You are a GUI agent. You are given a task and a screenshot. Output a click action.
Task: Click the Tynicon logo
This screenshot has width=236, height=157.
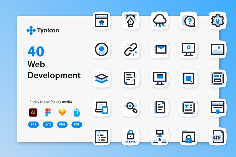(x=43, y=30)
